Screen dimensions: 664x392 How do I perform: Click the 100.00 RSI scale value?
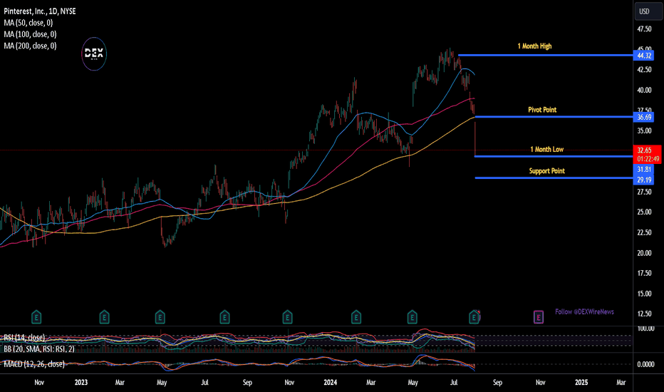pos(645,329)
